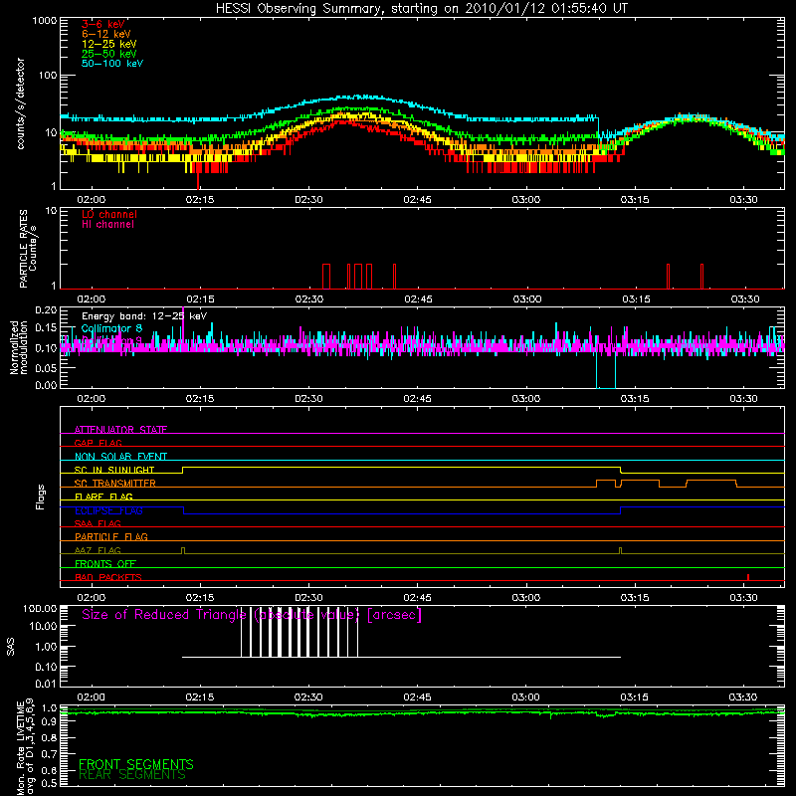Click the yellow 12-25 keV legend entry

(x=109, y=44)
